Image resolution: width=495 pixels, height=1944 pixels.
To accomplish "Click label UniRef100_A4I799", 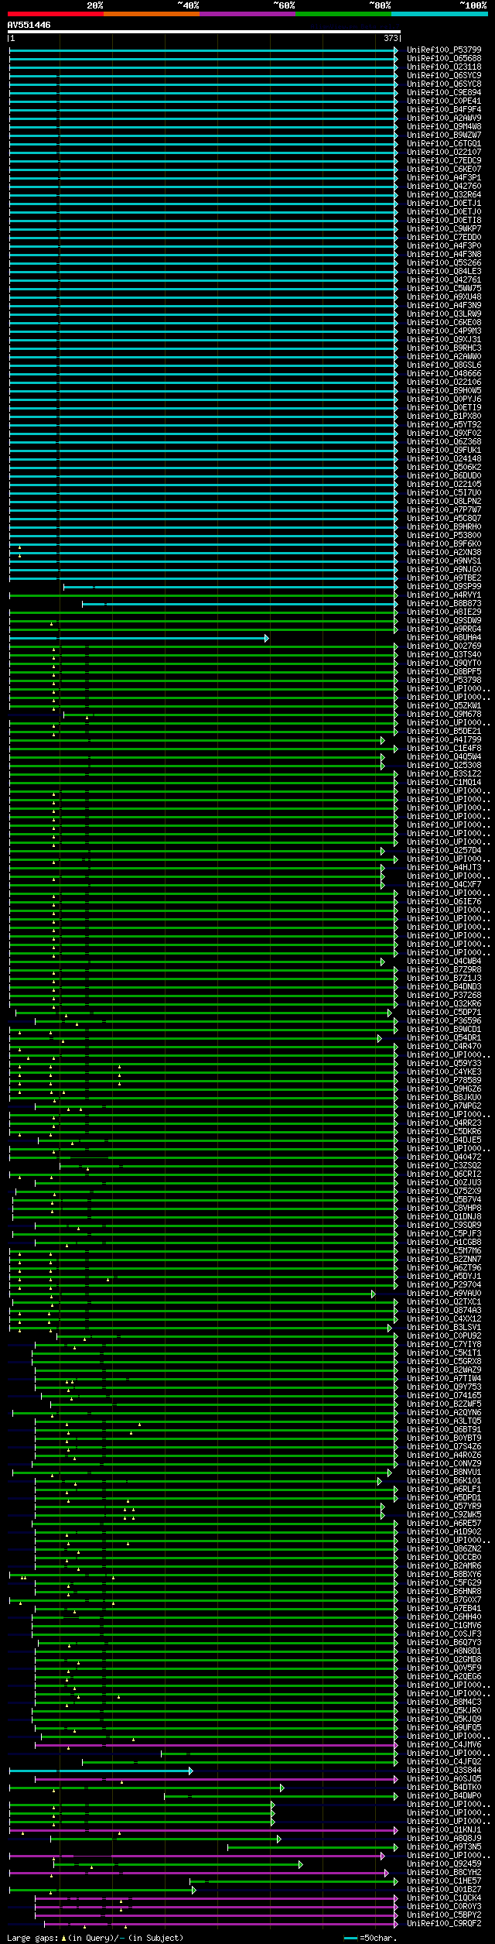I will tap(444, 739).
